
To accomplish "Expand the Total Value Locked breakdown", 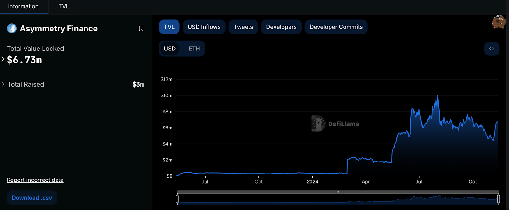I will tap(3, 59).
